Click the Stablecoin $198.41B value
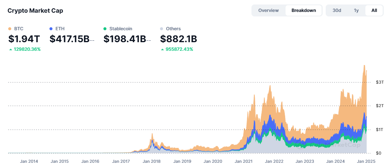386x168 pixels. [124, 39]
